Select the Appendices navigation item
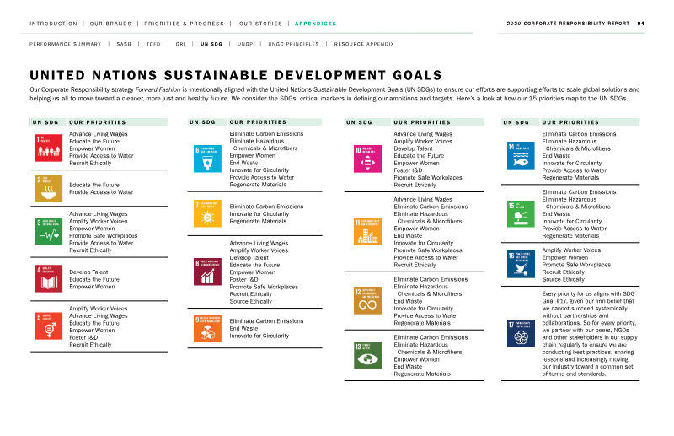Screen dimensions: 674x436 click(315, 24)
